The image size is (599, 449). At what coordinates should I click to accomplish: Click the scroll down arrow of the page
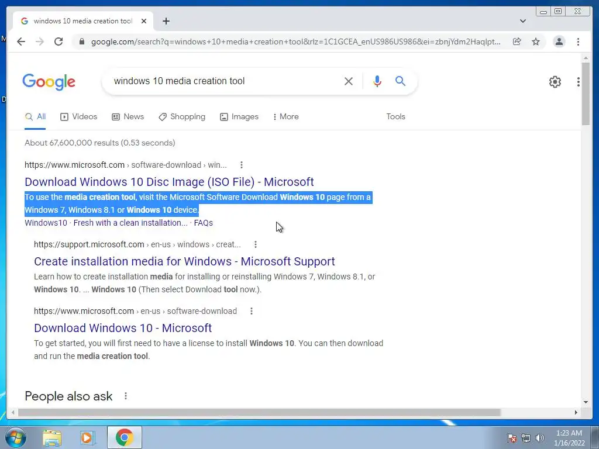586,402
